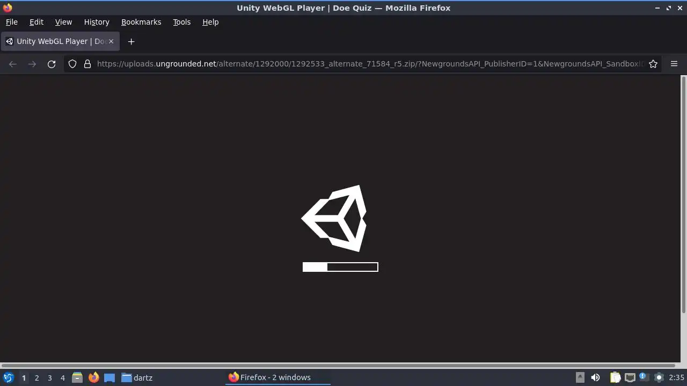Select Firefox - 2 windows taskbar entry

coord(277,377)
